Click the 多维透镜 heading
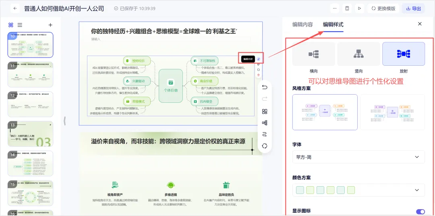 pos(171,195)
